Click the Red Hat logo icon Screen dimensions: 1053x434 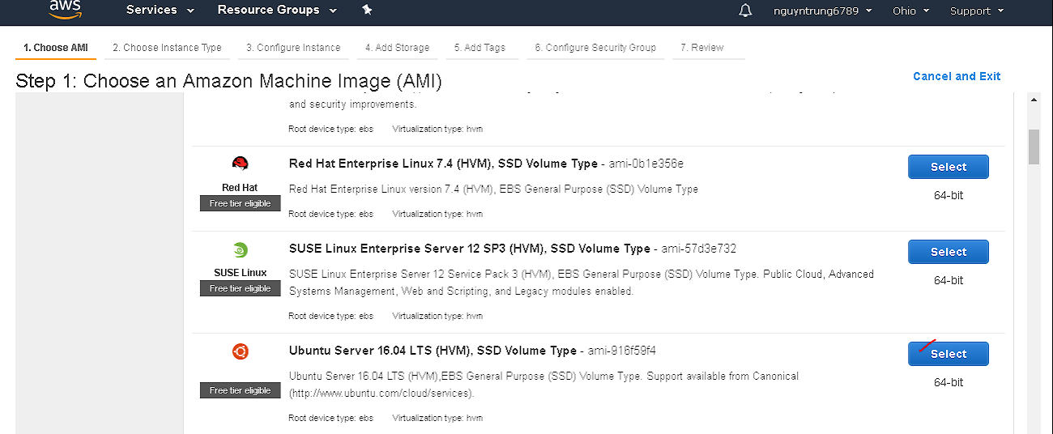tap(240, 164)
